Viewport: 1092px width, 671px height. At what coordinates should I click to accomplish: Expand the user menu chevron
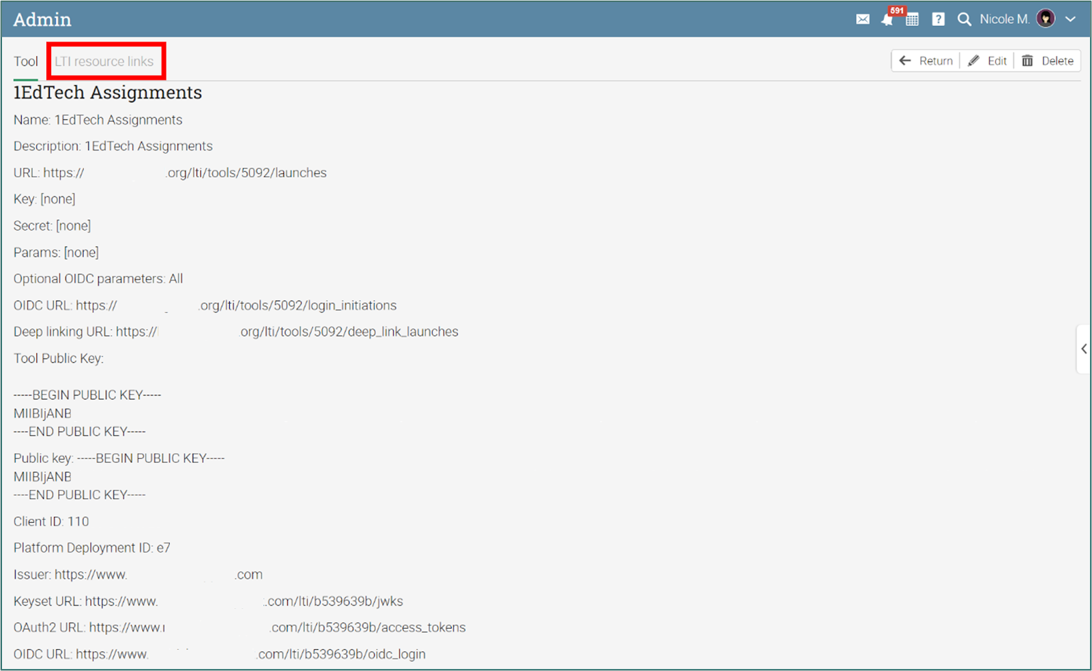(x=1070, y=19)
